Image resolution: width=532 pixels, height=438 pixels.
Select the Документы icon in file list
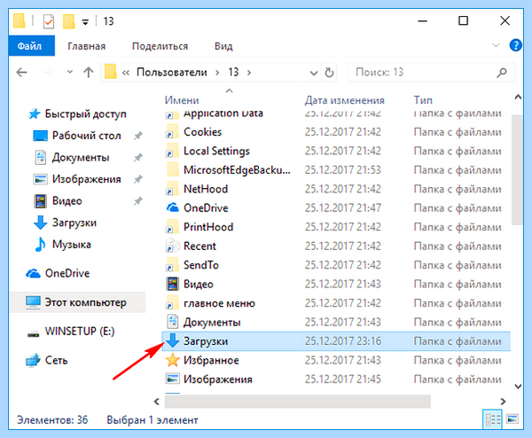point(172,322)
